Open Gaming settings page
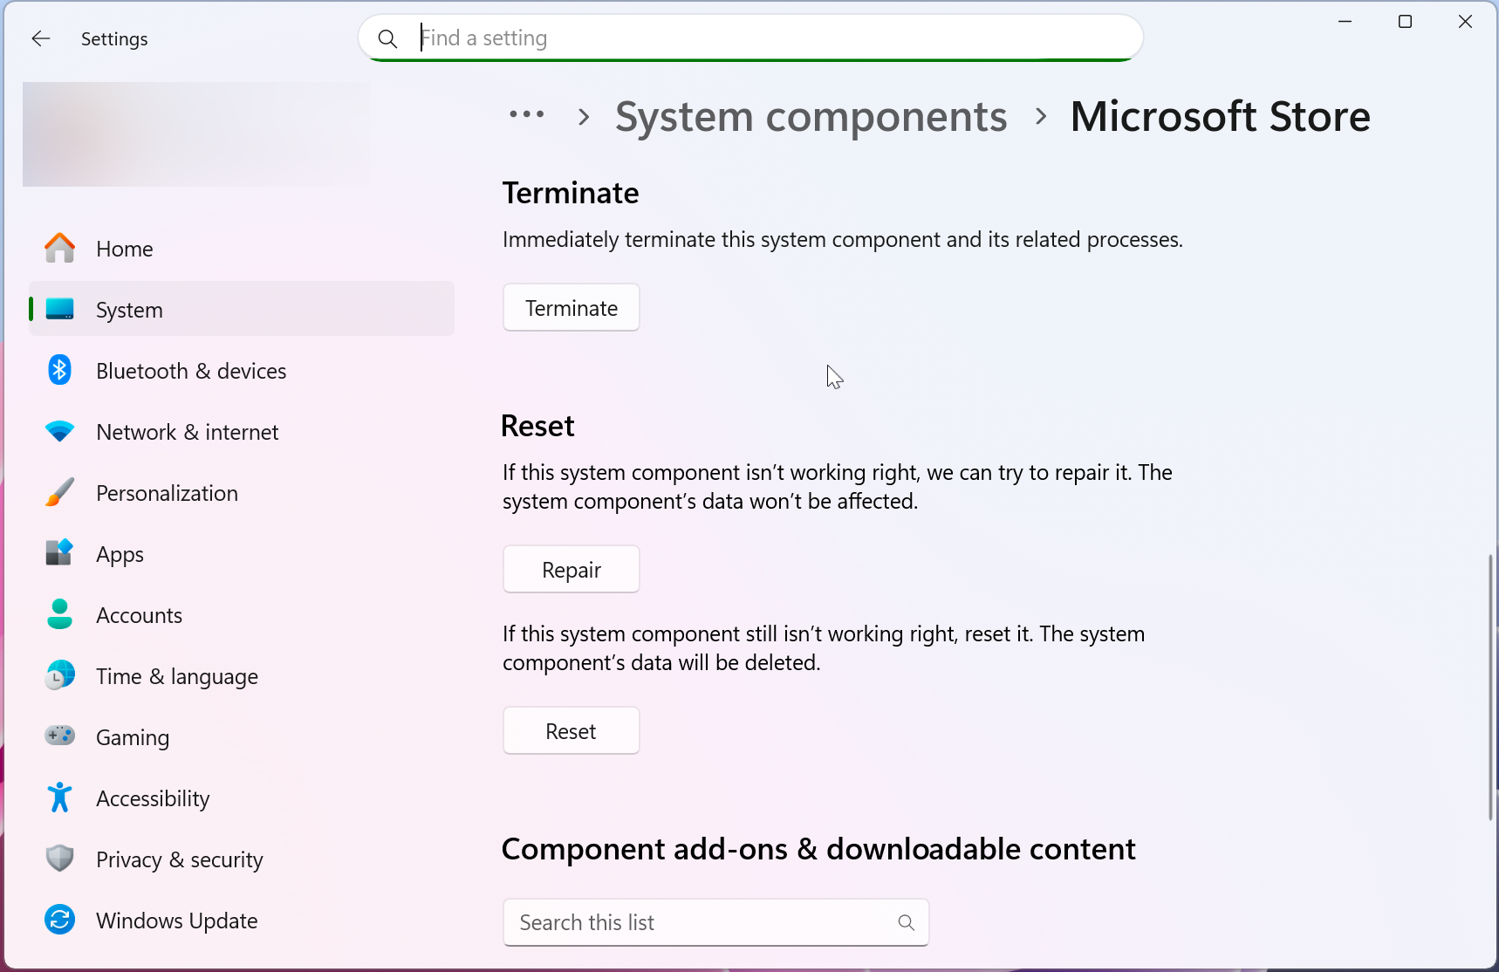The width and height of the screenshot is (1499, 972). pos(242,737)
